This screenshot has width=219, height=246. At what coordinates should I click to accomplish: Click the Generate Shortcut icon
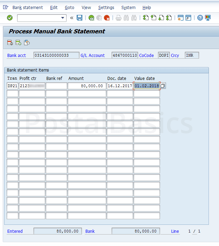(x=188, y=18)
